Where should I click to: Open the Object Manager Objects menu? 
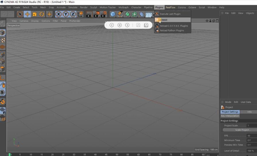tap(250, 13)
